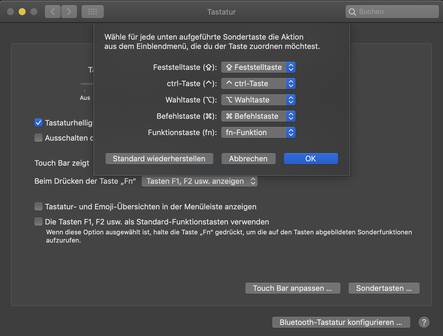Viewport: 443px width, 336px height.
Task: Open the Fn key press behavior dropdown
Action: [x=200, y=181]
